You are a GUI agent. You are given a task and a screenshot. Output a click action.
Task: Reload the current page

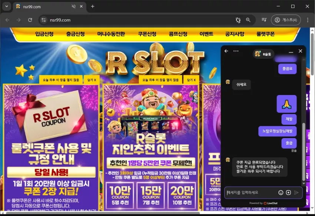(x=30, y=20)
